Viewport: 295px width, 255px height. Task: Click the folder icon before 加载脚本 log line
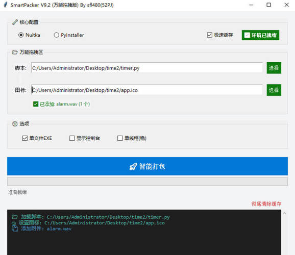click(x=15, y=217)
